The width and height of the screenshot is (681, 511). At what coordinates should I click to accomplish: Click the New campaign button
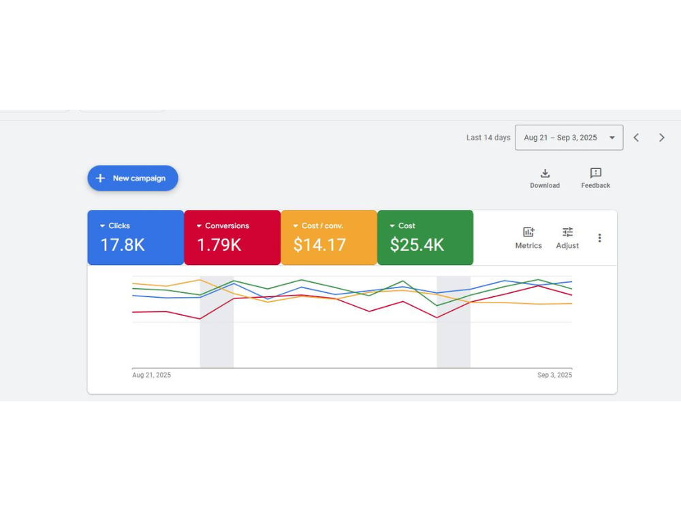133,178
